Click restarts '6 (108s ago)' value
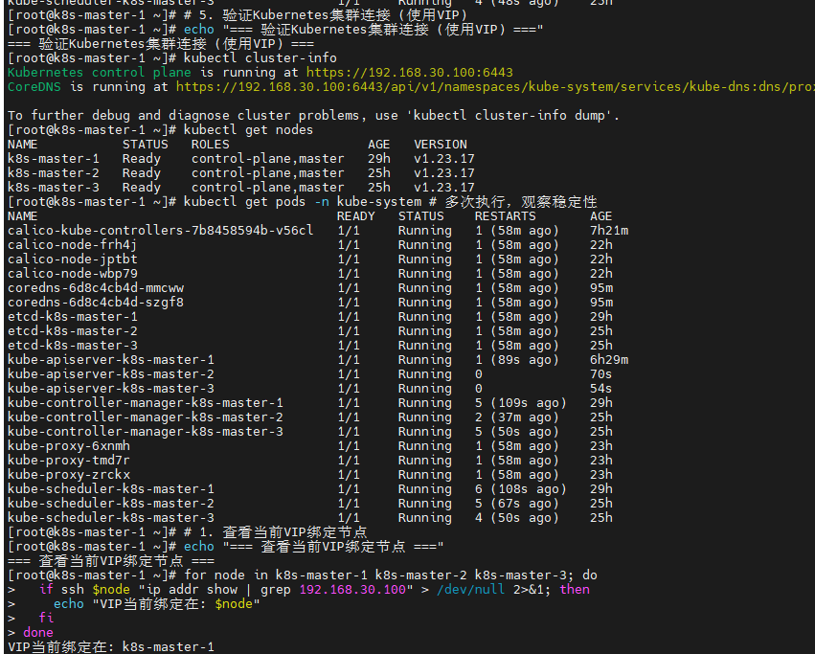Viewport: 815px width, 654px height. (521, 489)
